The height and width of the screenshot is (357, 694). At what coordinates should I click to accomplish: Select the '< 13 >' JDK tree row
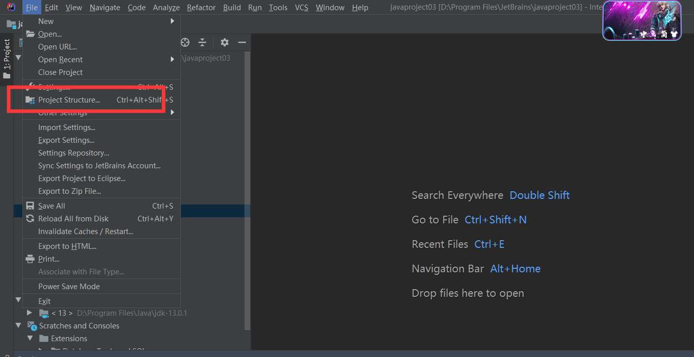(129, 313)
